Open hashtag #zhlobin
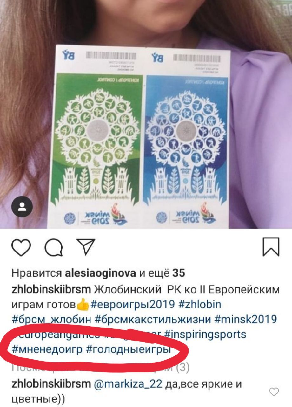This screenshot has width=292, height=407. pos(200,305)
